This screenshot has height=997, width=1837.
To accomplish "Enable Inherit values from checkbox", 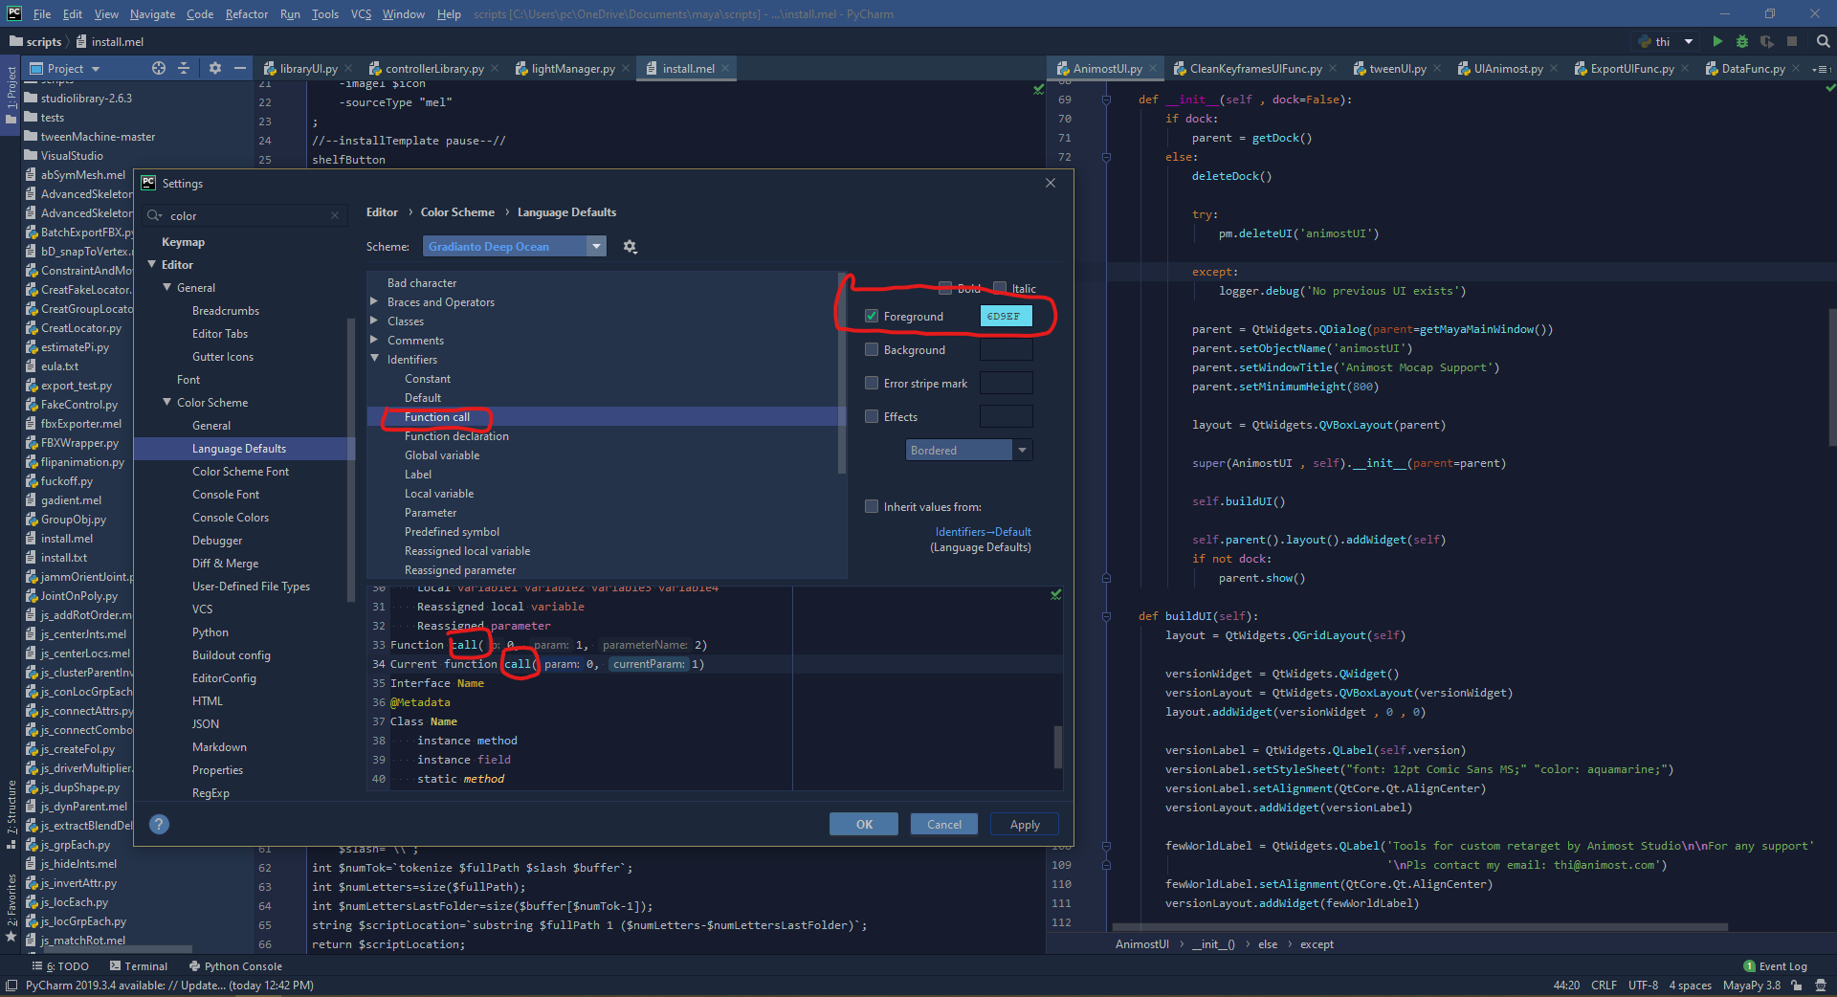I will (872, 506).
